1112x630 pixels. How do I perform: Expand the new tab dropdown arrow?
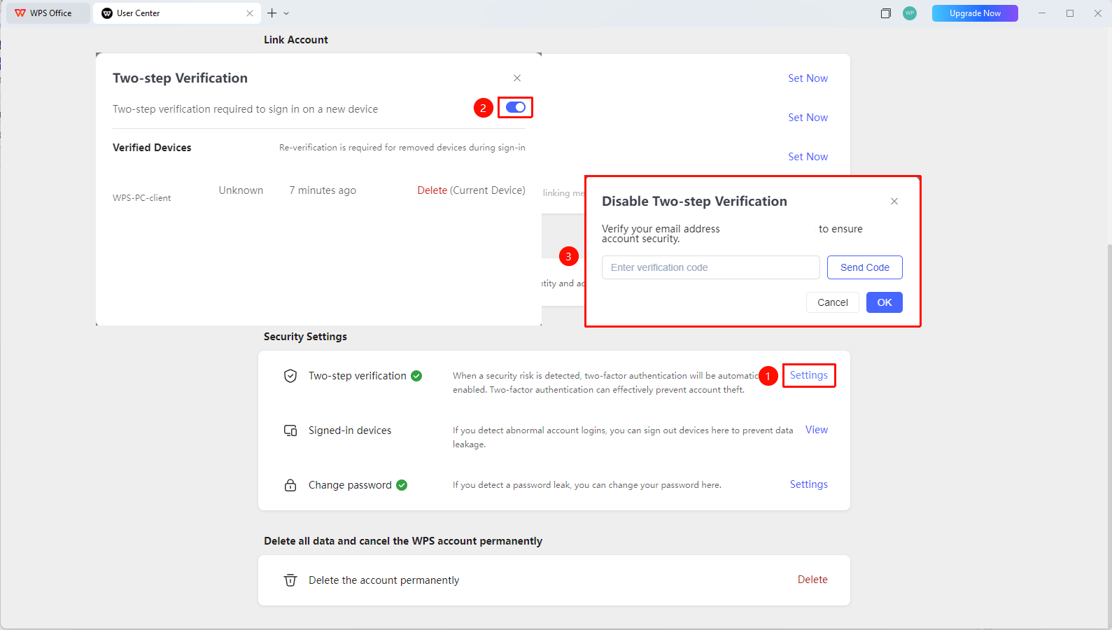coord(286,13)
